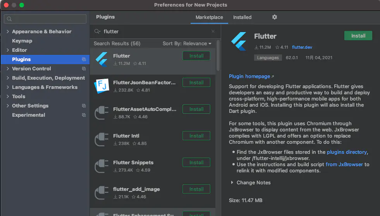380x216 pixels.
Task: Focus the plugin search field containing flutter
Action: 155,31
